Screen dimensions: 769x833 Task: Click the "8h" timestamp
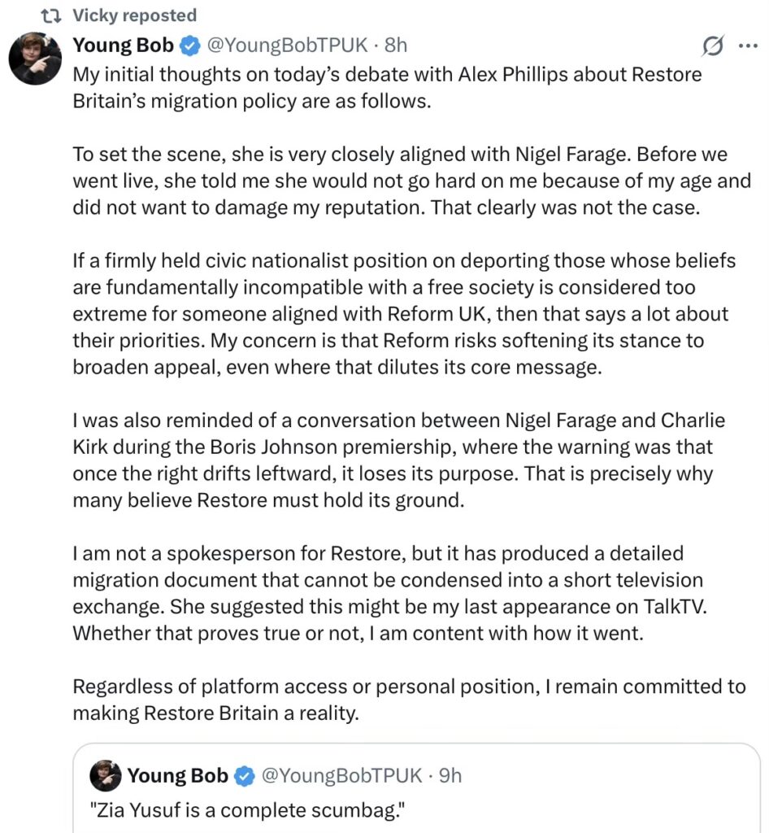[396, 46]
